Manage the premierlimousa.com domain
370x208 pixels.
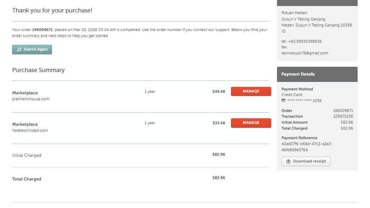coord(251,91)
